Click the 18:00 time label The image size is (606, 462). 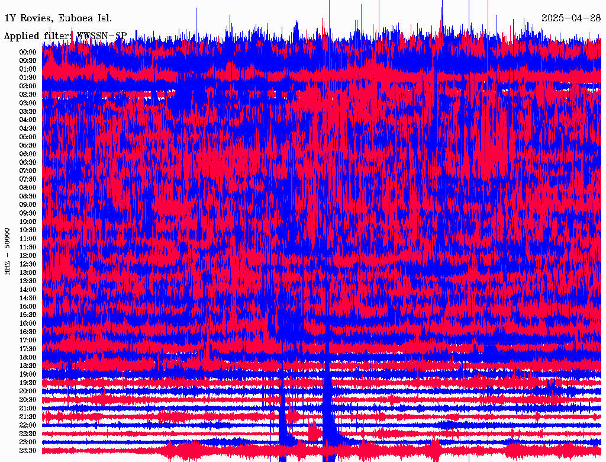click(x=28, y=357)
